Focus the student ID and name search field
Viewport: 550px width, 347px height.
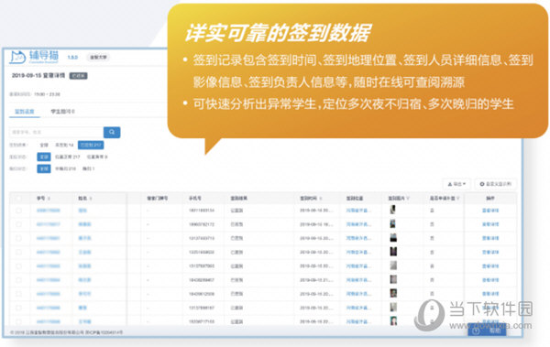(x=56, y=132)
